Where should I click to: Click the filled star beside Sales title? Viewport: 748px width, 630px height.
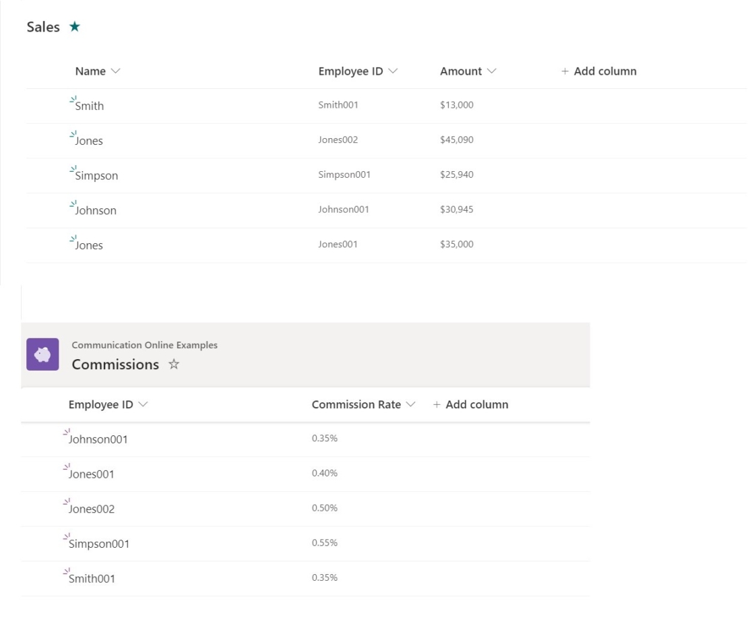click(73, 28)
